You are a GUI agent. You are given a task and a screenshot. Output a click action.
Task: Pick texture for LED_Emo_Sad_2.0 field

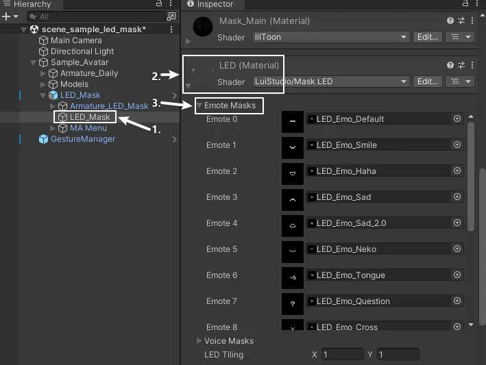(x=457, y=223)
